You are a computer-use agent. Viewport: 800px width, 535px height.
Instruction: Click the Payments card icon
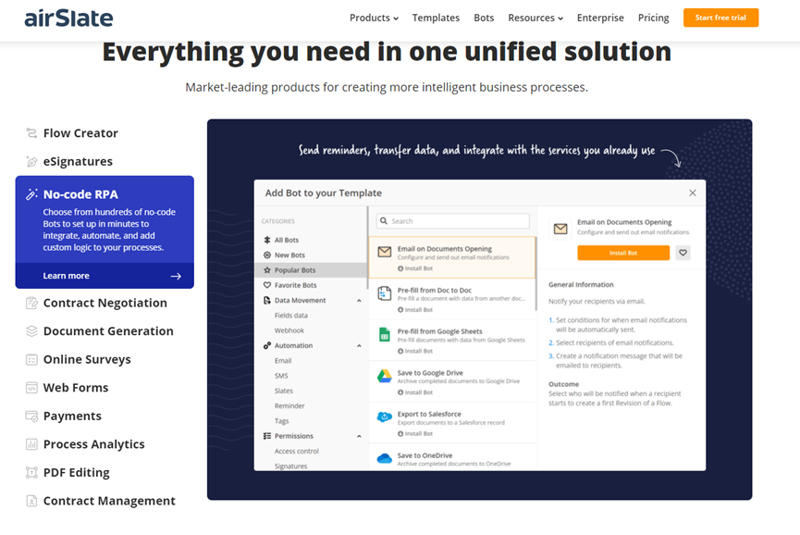(x=31, y=417)
